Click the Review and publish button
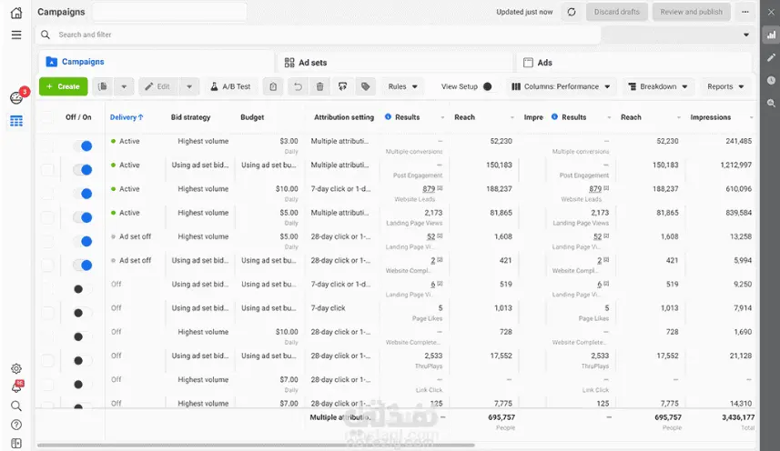Image resolution: width=780 pixels, height=451 pixels. click(x=691, y=12)
